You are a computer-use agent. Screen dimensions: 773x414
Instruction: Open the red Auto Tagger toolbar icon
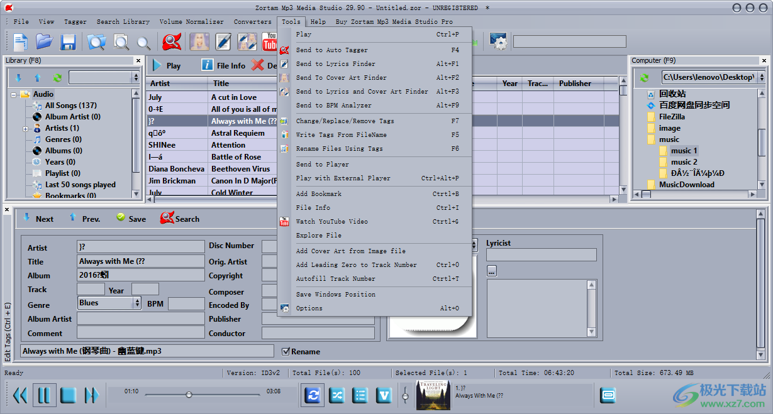pyautogui.click(x=172, y=42)
